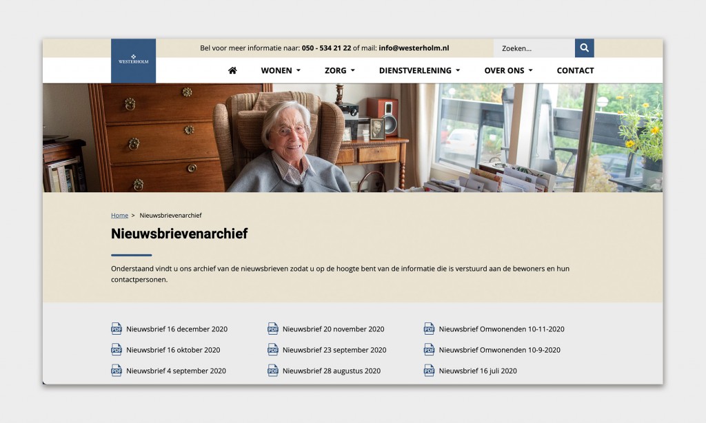Viewport: 706px width, 423px height.
Task: Open Nieuwsbrief 16 oktober 2020
Action: (x=173, y=350)
